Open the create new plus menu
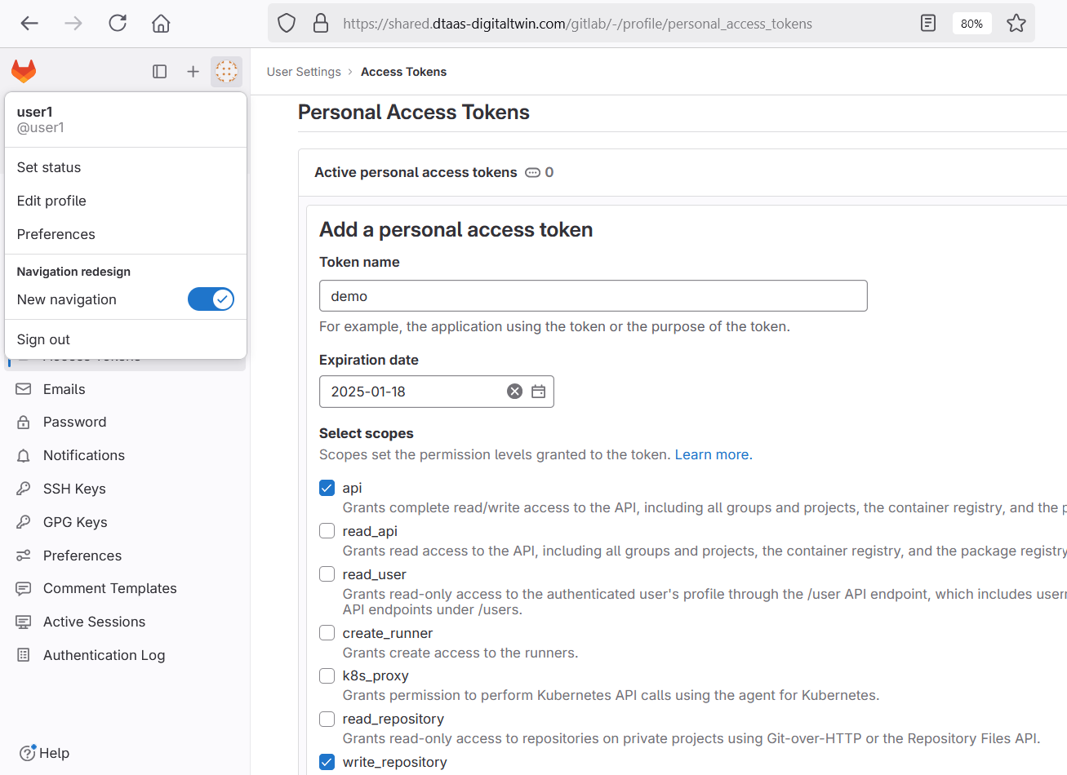 click(x=193, y=72)
